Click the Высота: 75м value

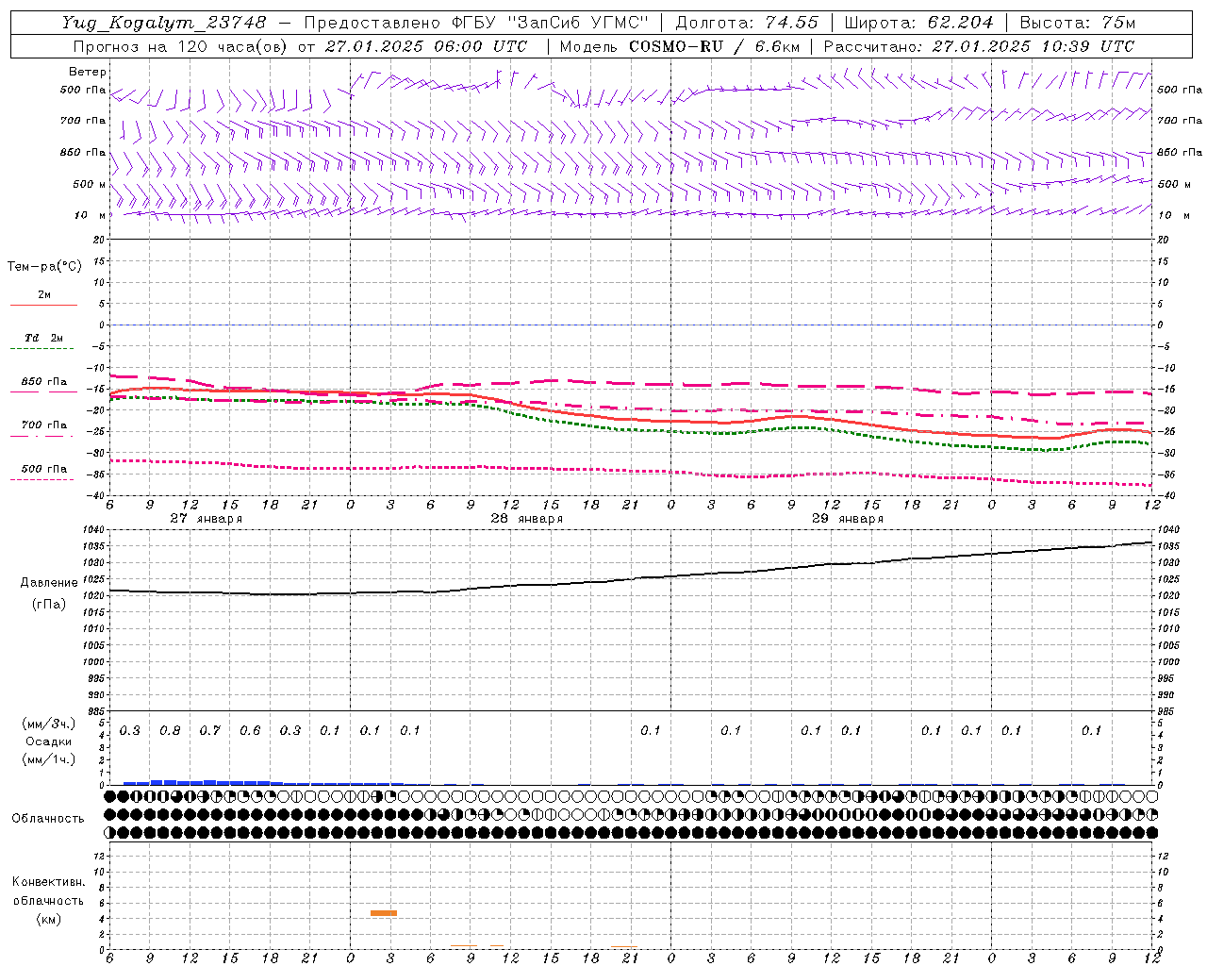coord(1077,23)
